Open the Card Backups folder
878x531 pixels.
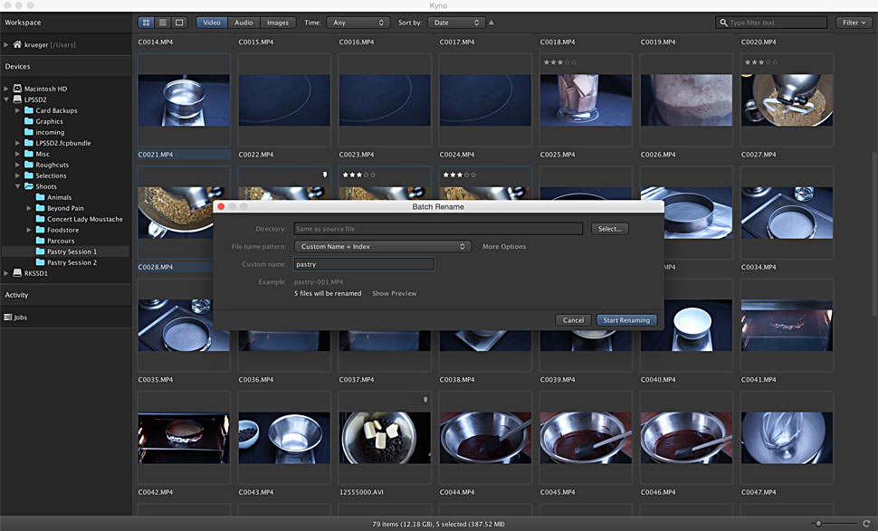pos(51,110)
